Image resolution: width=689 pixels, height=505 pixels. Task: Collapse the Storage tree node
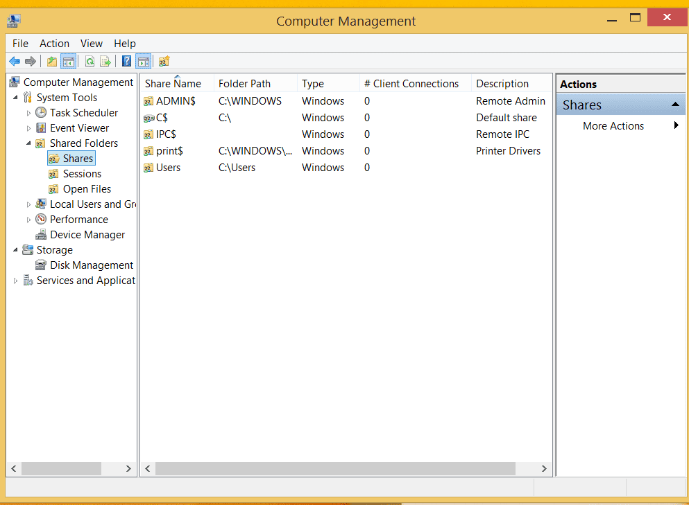click(x=15, y=249)
